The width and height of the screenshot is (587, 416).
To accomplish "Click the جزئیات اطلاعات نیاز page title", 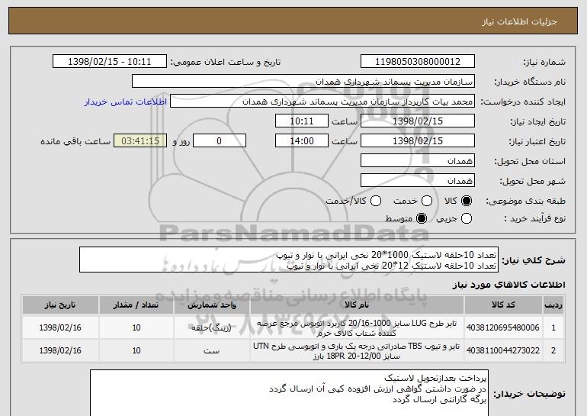I will (519, 21).
